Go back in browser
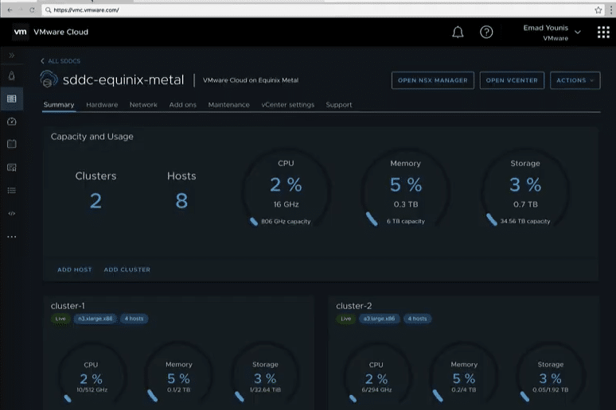This screenshot has width=616, height=410. (10, 10)
